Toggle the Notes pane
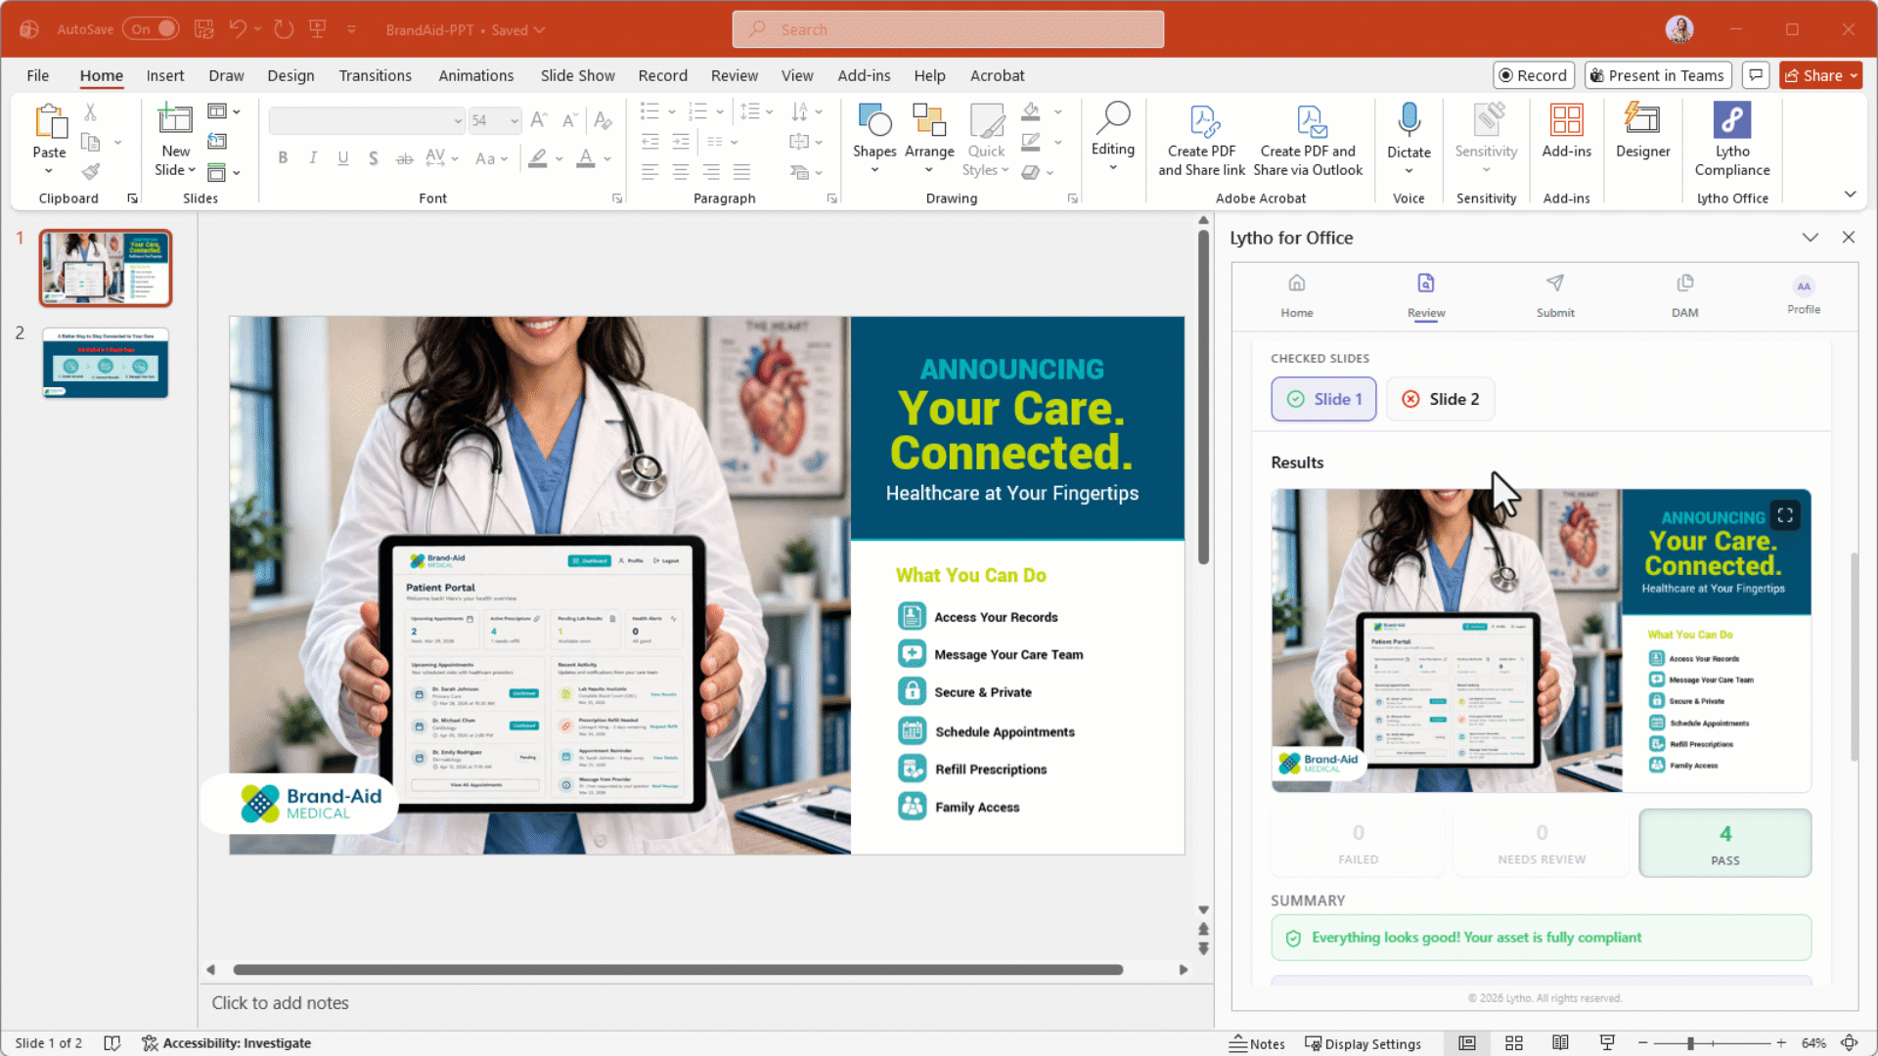Viewport: 1878px width, 1056px height. 1257,1043
